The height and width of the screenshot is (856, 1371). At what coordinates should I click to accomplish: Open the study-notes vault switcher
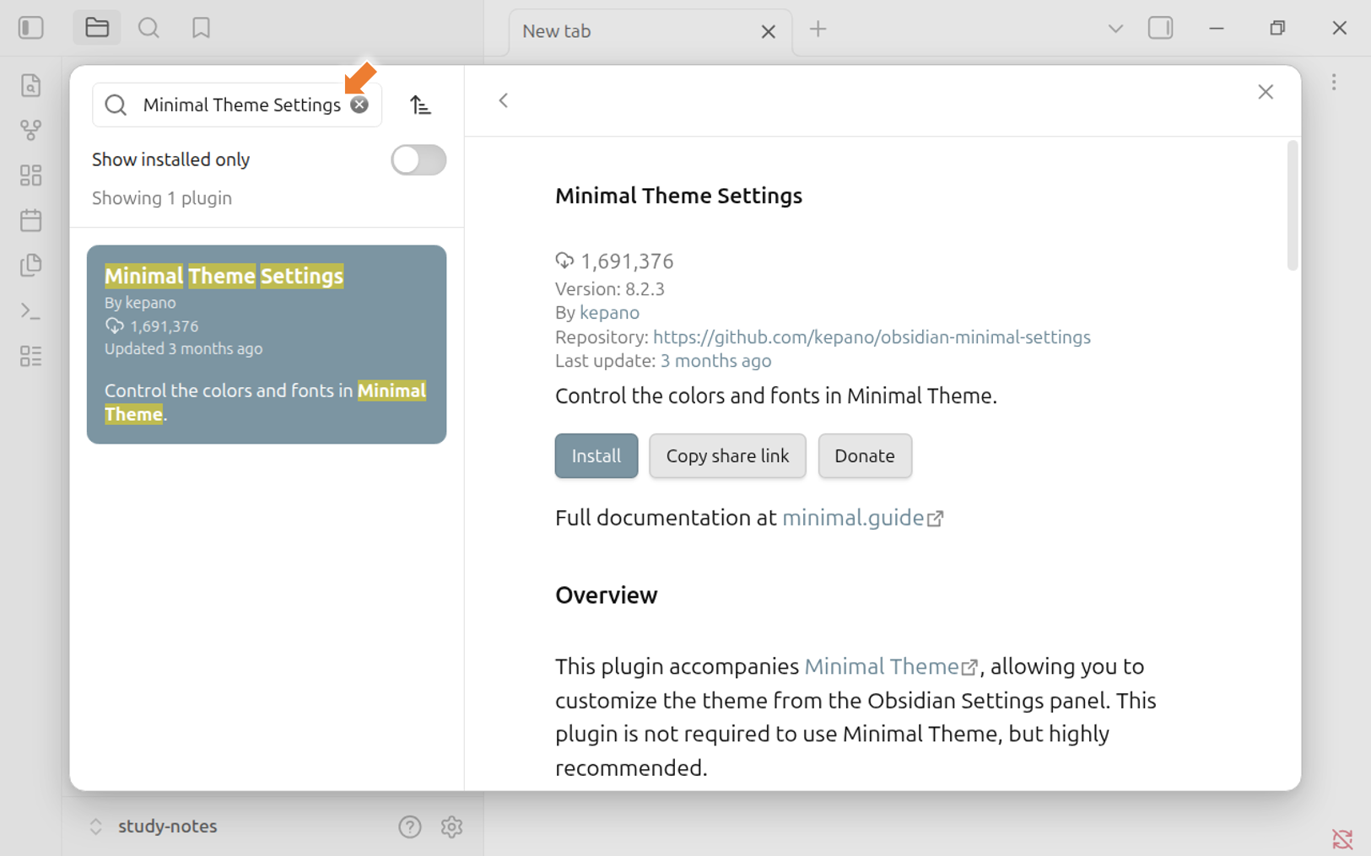tap(153, 826)
